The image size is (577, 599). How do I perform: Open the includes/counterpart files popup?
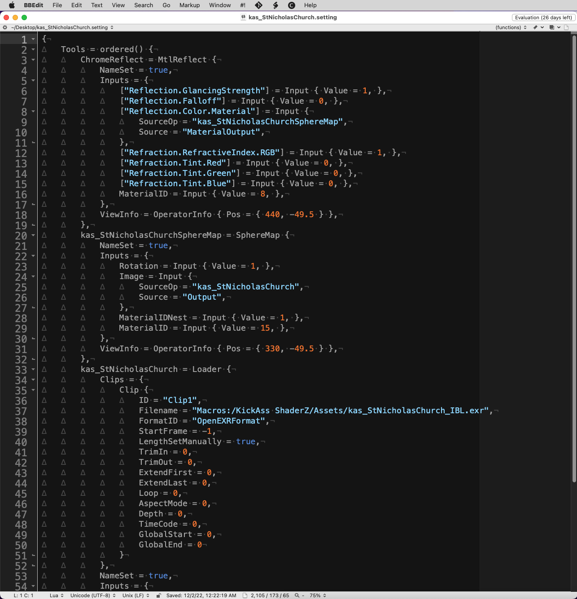coord(555,27)
